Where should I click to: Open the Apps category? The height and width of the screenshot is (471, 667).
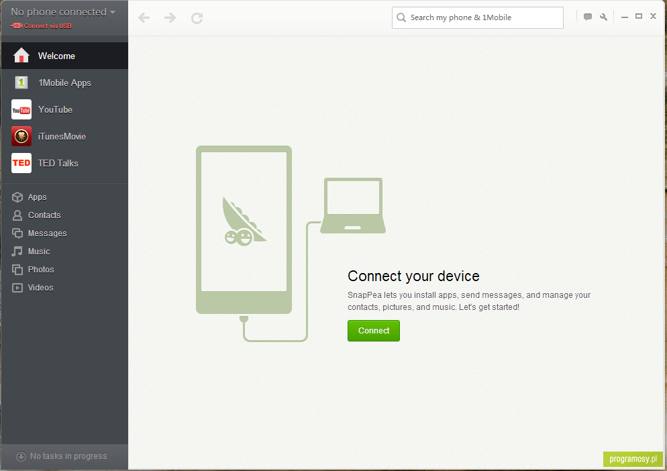coord(64,197)
